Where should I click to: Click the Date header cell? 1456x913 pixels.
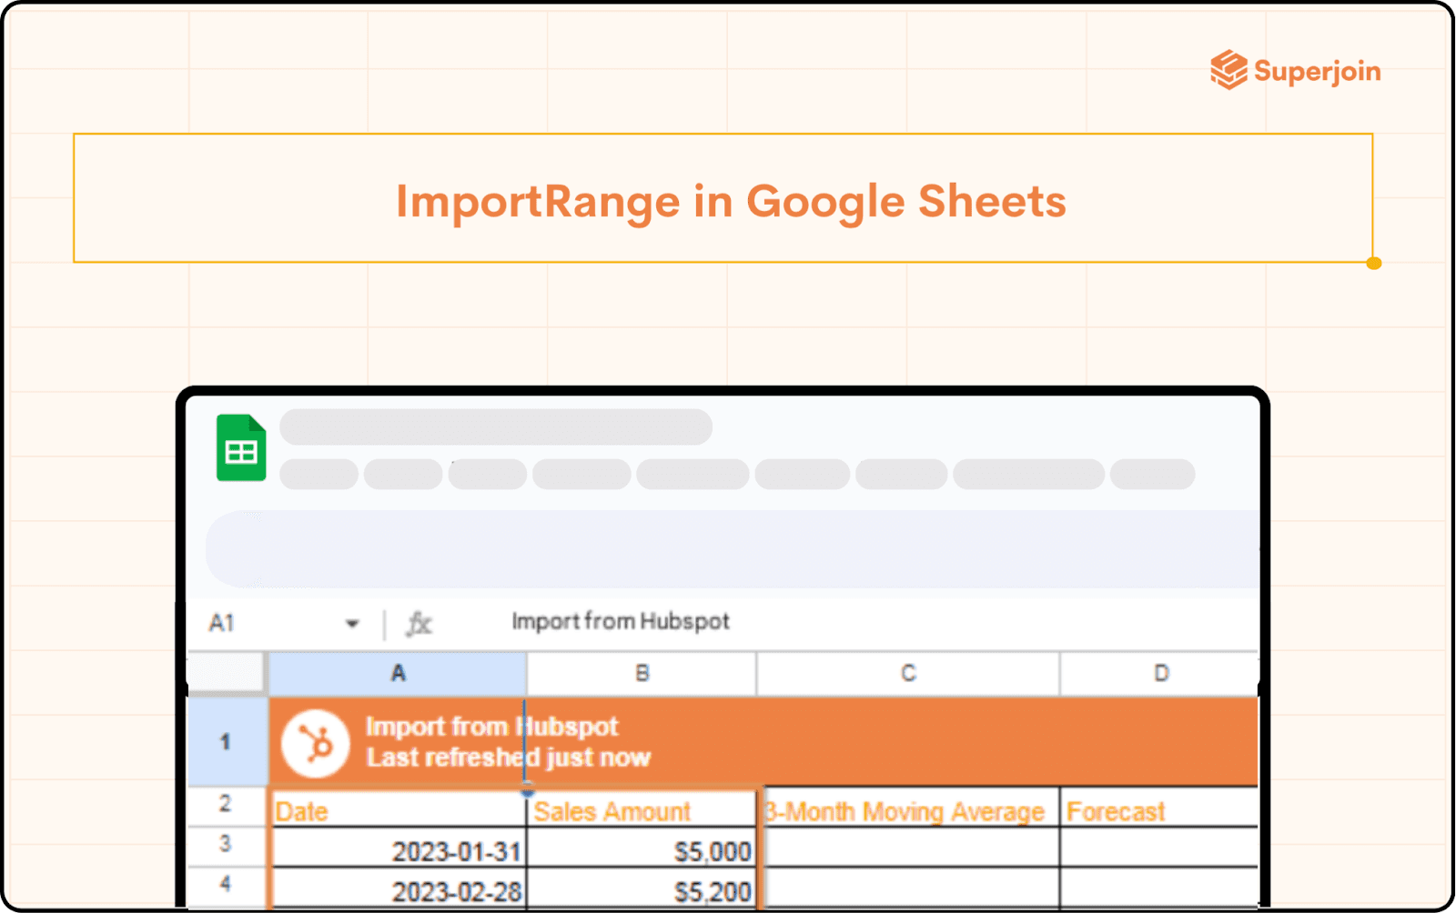pos(399,808)
